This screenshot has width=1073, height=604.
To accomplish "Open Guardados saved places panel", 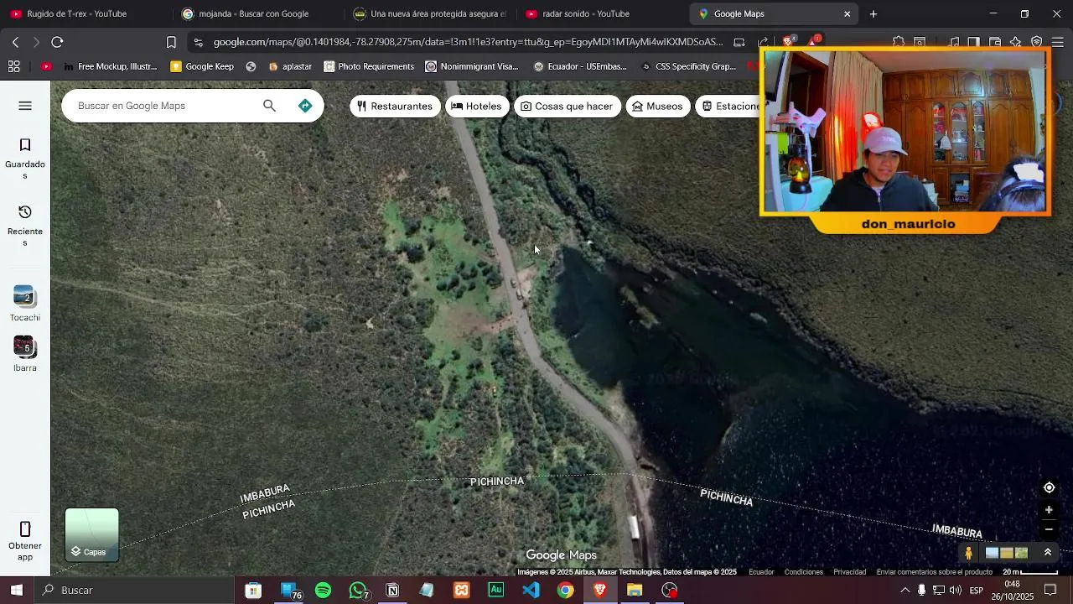I will tap(25, 157).
